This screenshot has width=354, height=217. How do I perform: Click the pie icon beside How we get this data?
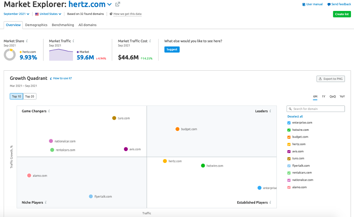111,14
